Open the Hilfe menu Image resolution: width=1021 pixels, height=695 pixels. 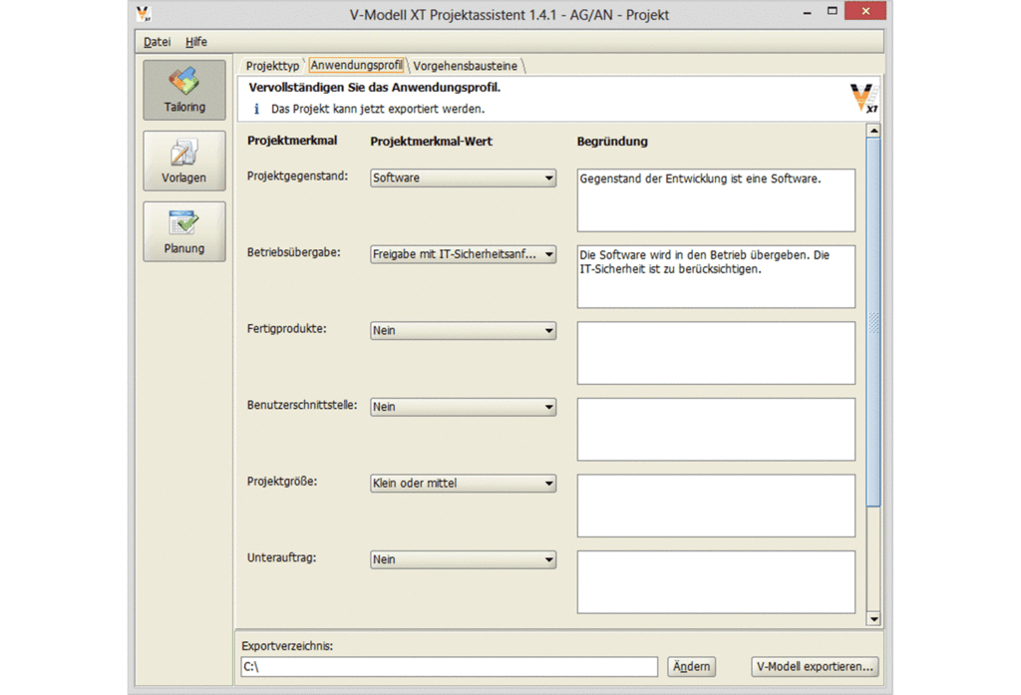(196, 42)
